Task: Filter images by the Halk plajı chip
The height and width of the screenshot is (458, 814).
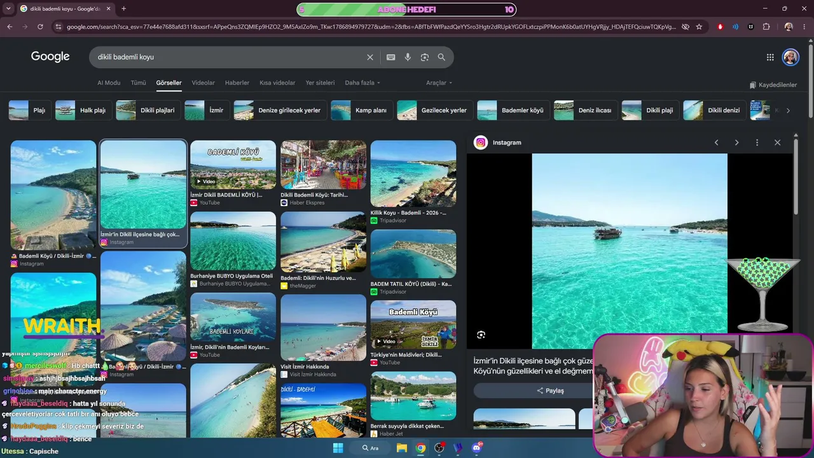Action: point(82,110)
